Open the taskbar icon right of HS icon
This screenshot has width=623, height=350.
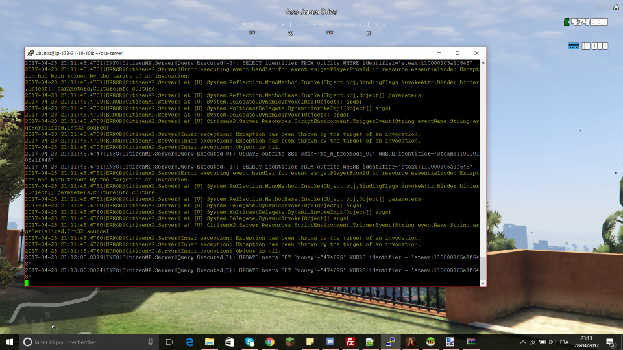click(x=450, y=342)
